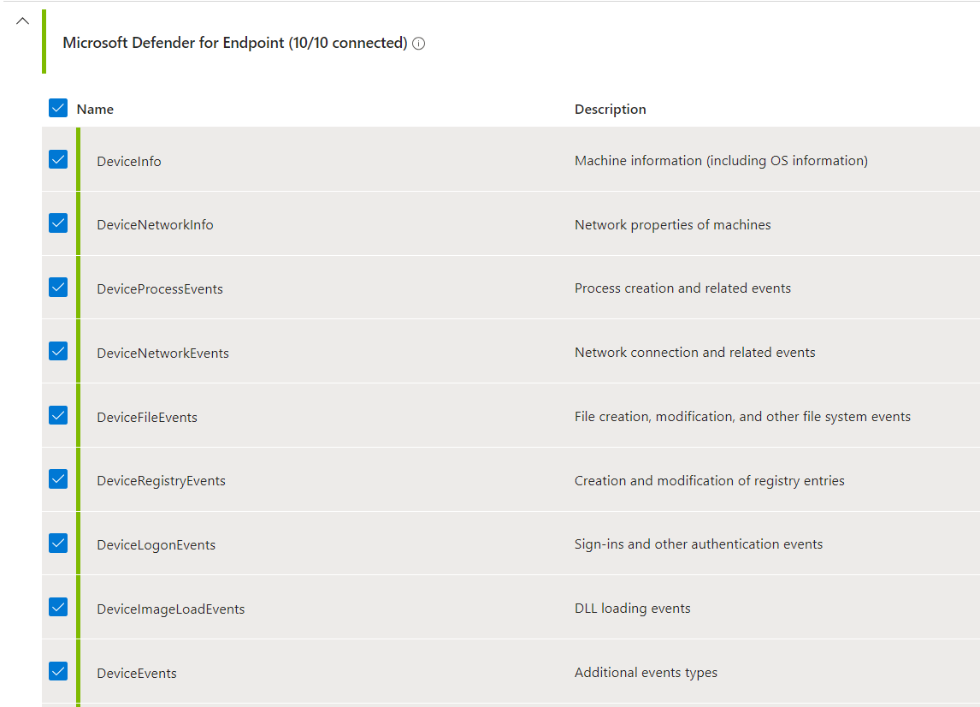Toggle the select-all Name checkbox
This screenshot has height=707, width=980.
pos(58,108)
